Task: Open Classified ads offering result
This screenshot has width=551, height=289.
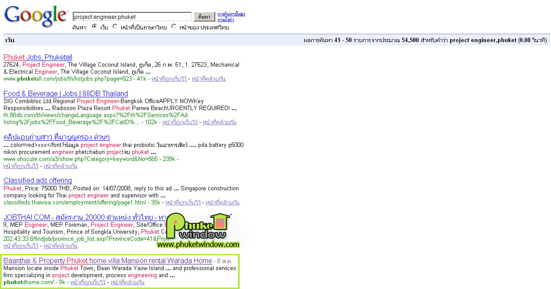Action: (x=38, y=181)
